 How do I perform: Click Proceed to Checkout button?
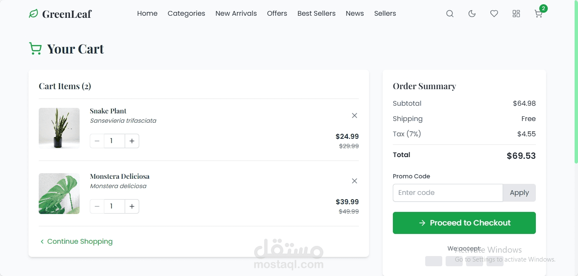(464, 223)
